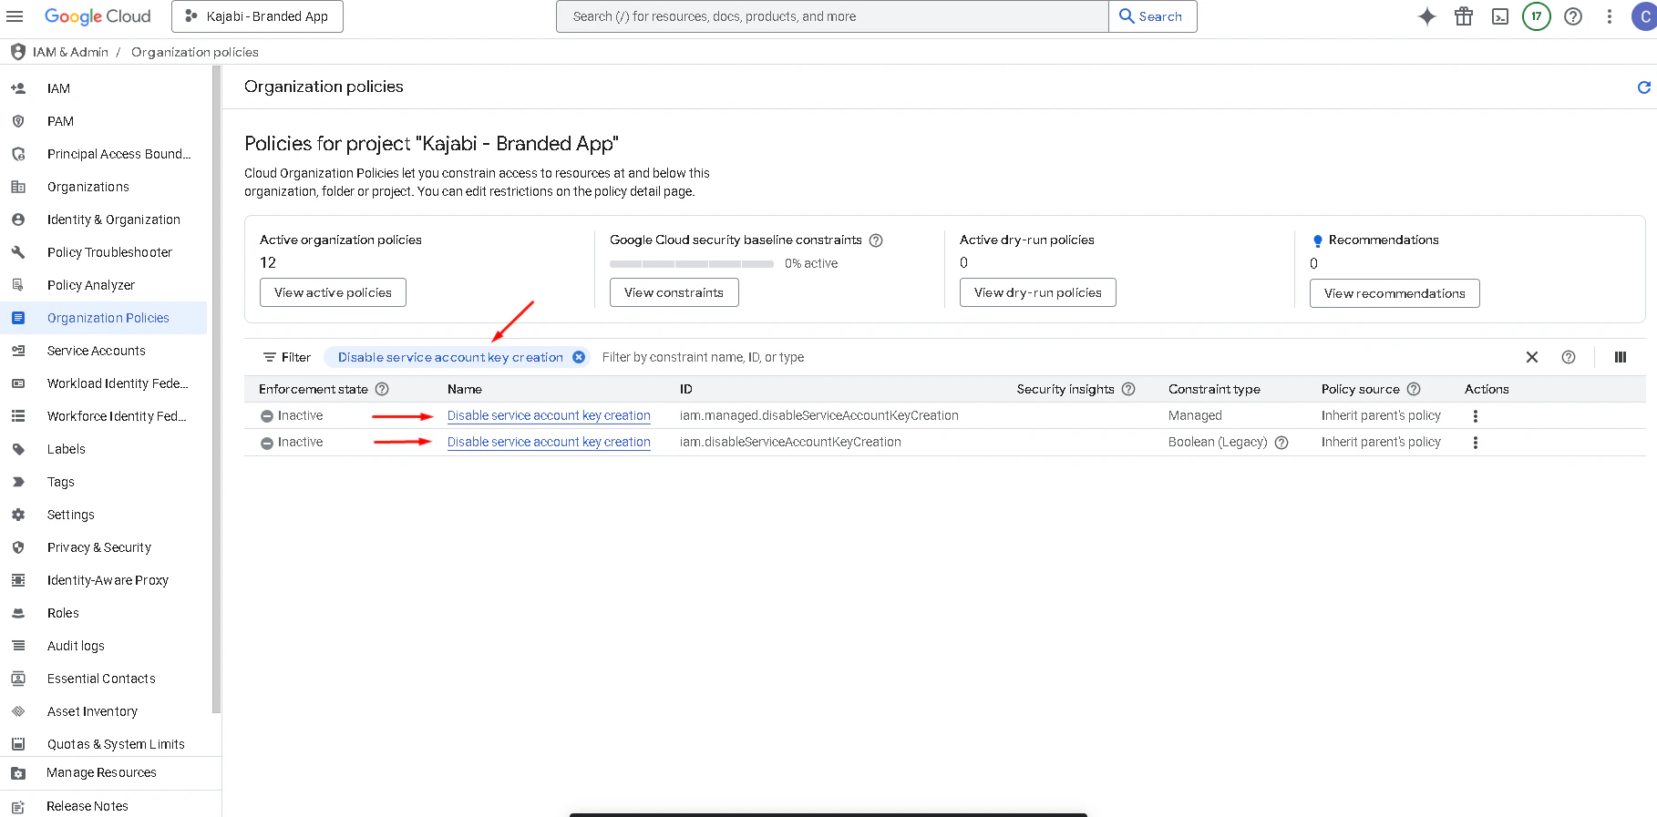This screenshot has height=817, width=1657.
Task: Click the Roles hat icon
Action: 18,613
